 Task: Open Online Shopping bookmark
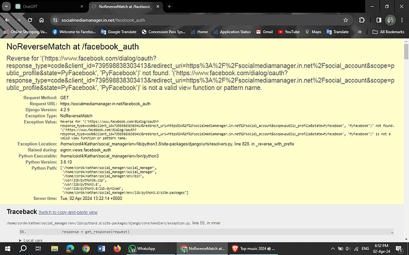(25, 32)
